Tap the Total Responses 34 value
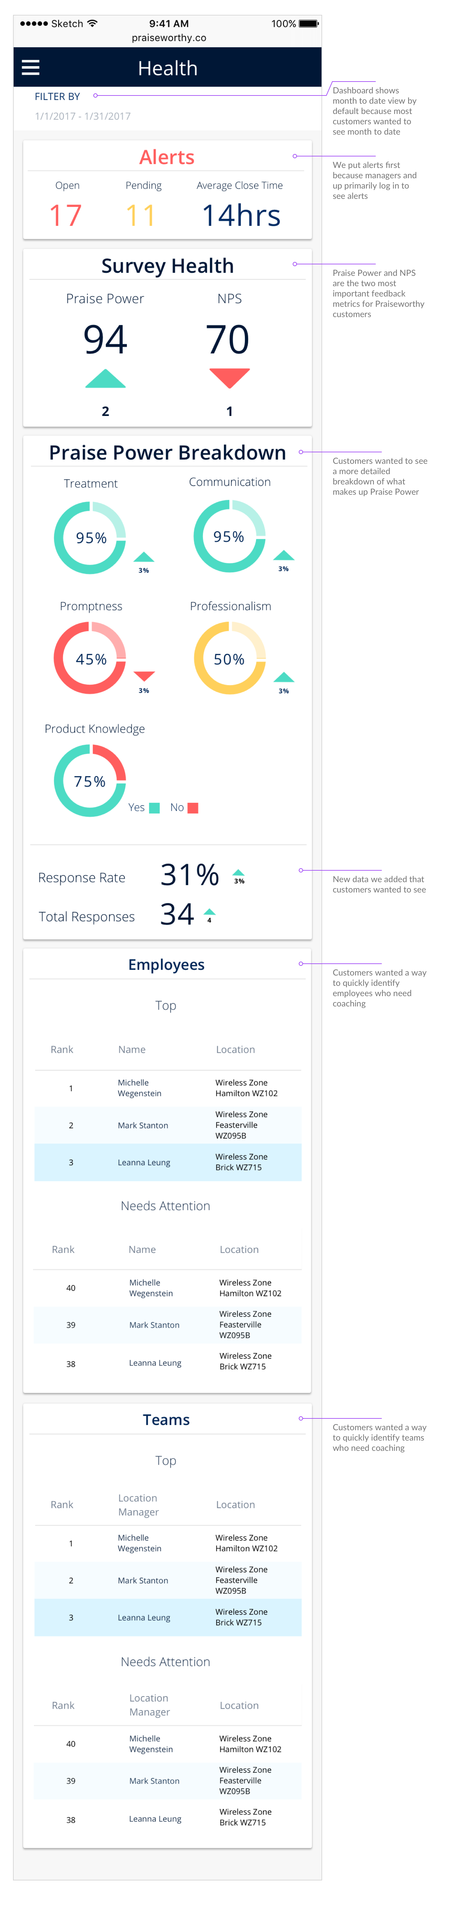463x1908 pixels. (177, 914)
